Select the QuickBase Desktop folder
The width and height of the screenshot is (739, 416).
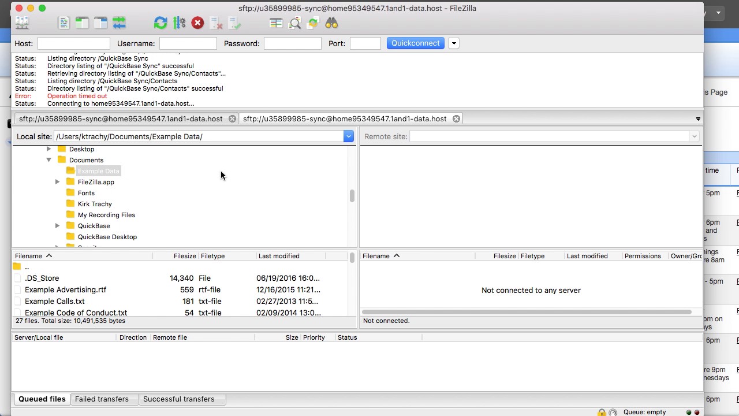[x=107, y=237]
